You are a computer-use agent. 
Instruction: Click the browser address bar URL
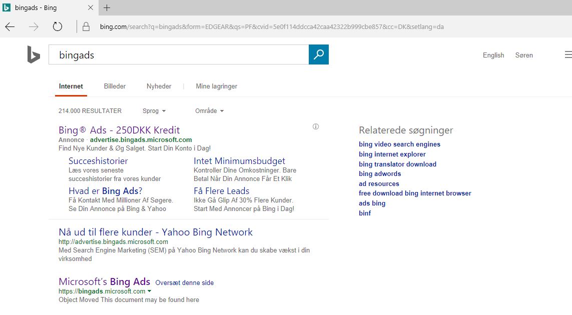point(272,26)
